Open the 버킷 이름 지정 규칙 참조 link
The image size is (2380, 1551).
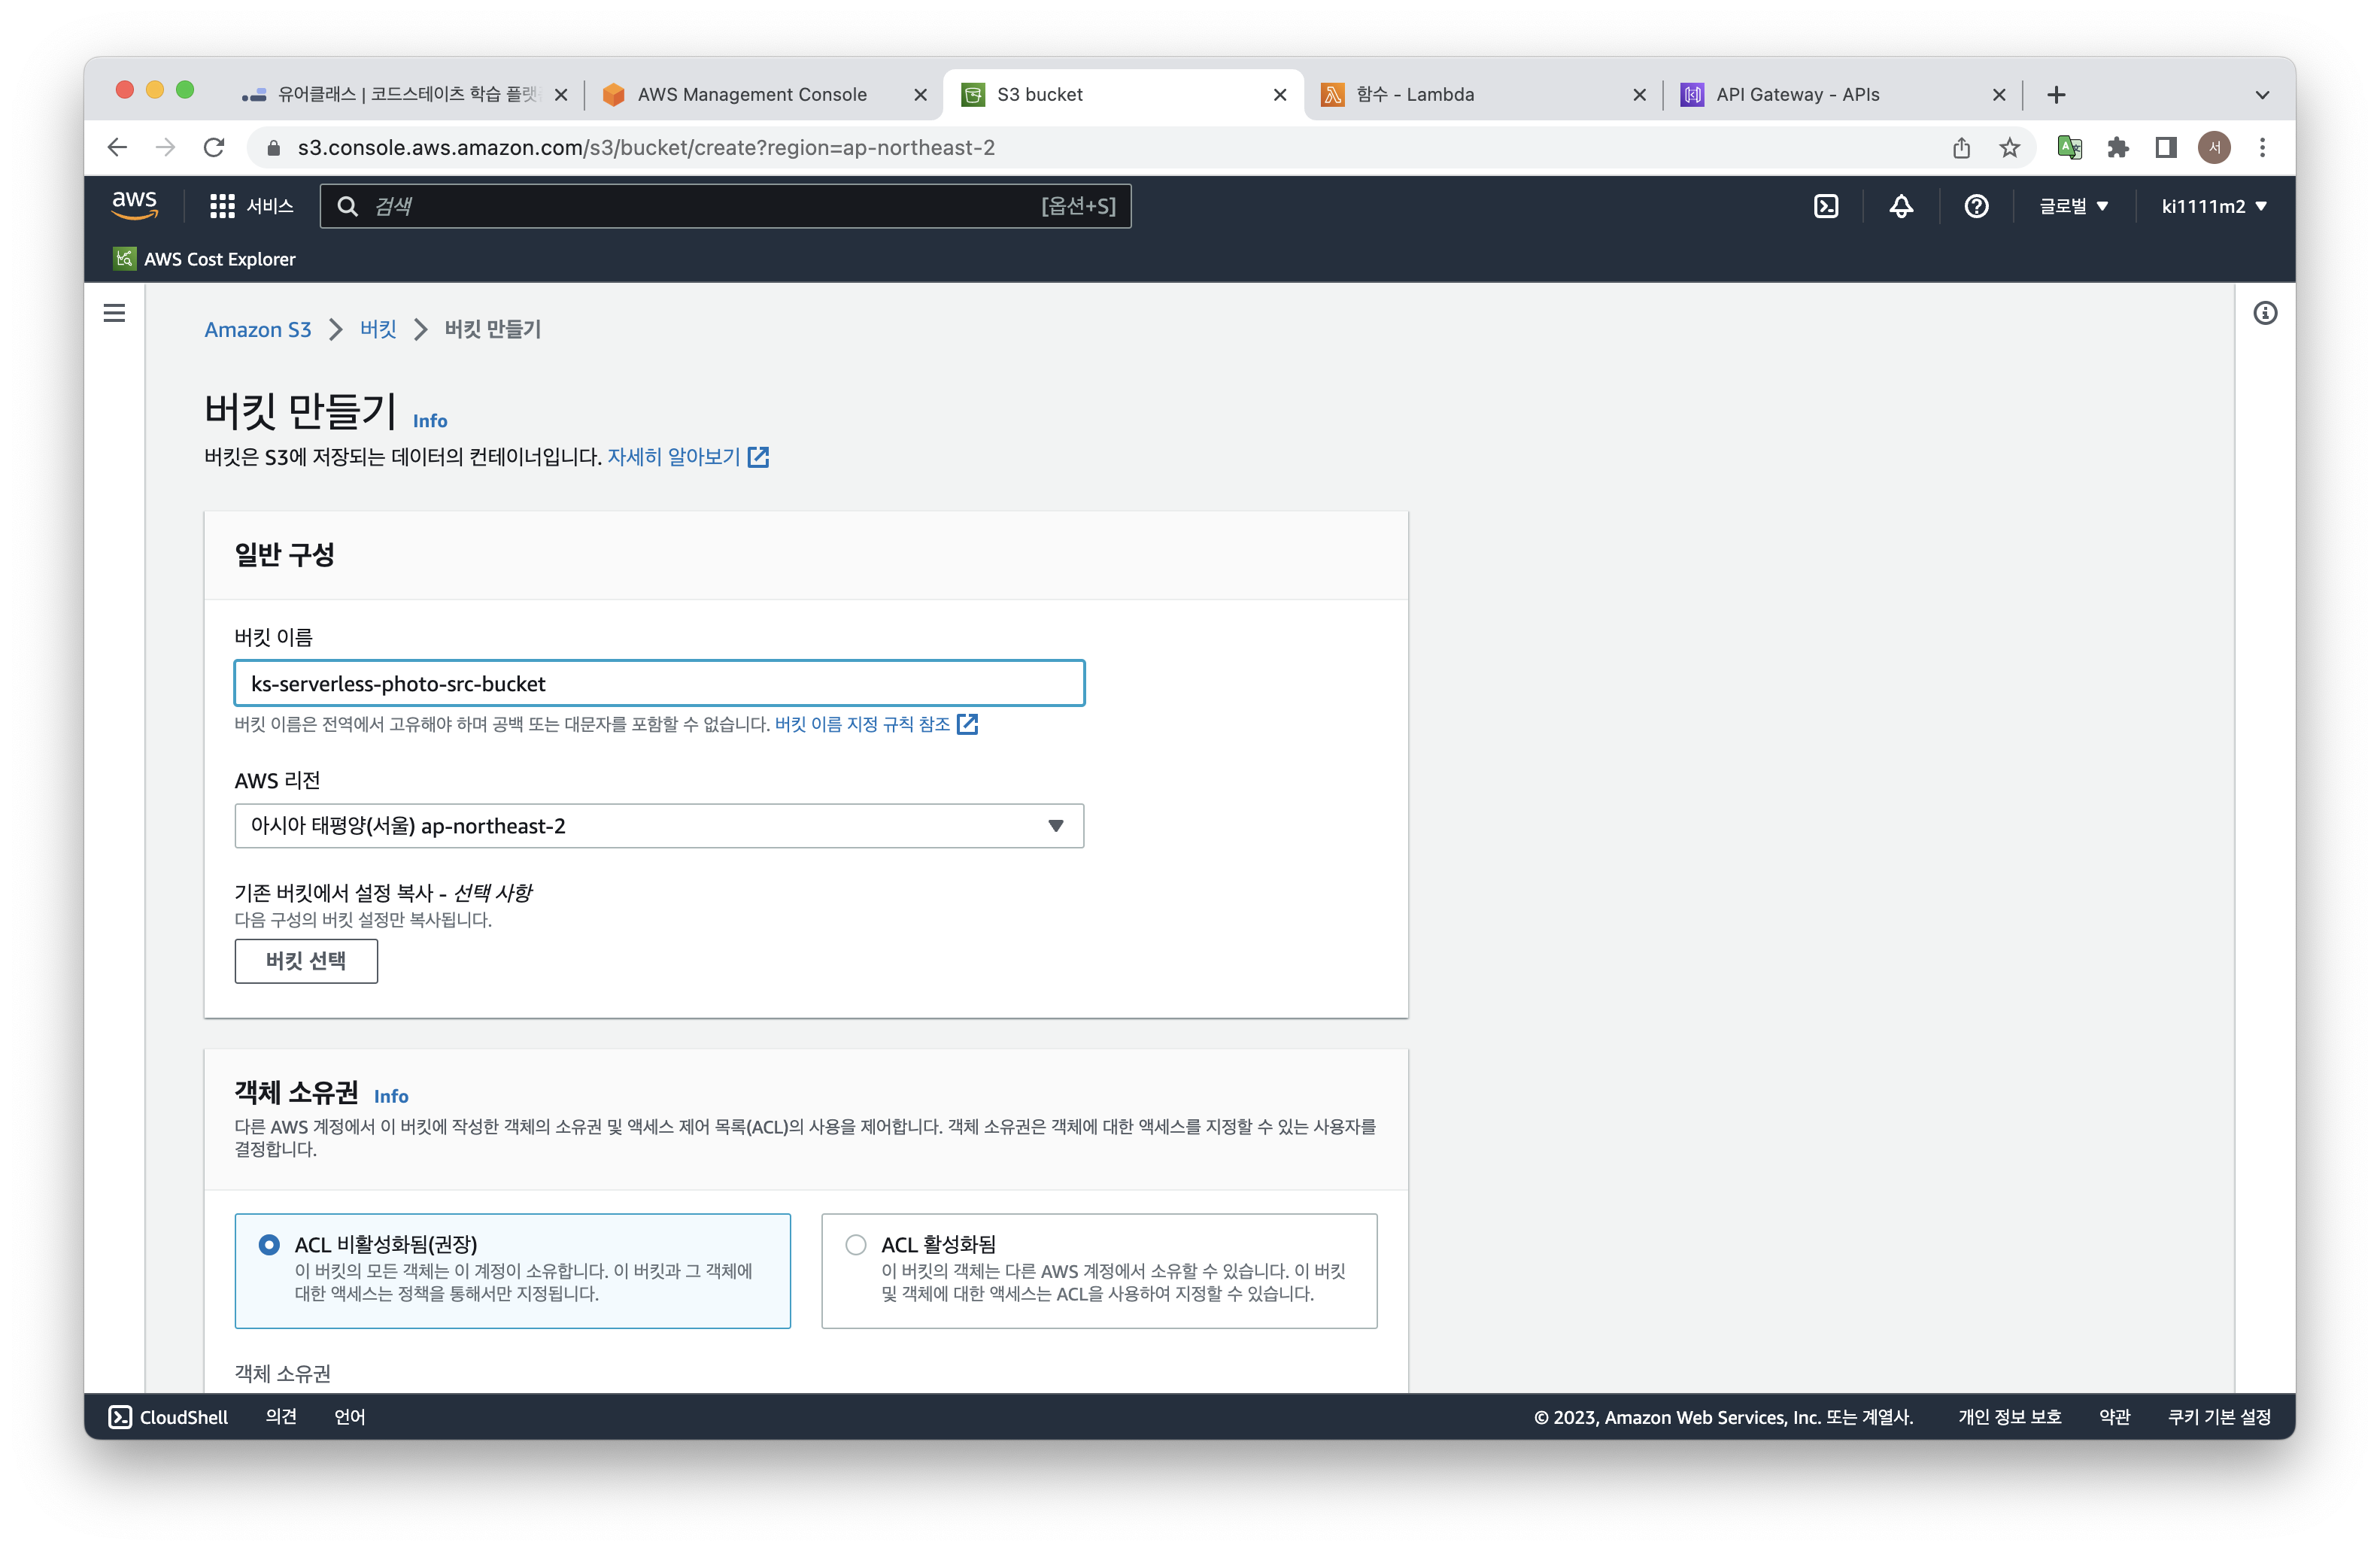coord(862,724)
